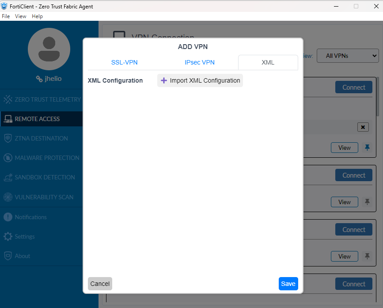Image resolution: width=383 pixels, height=308 pixels.
Task: Open the File menu
Action: pos(6,16)
